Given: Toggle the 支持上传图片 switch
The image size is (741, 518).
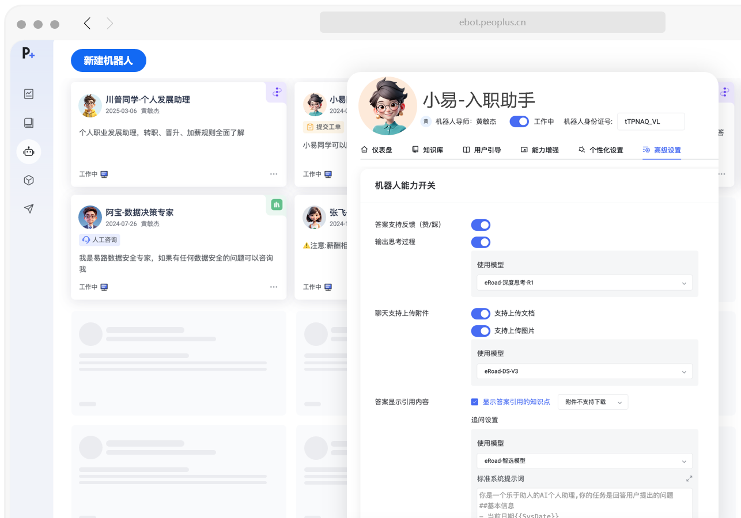Looking at the screenshot, I should (x=481, y=331).
